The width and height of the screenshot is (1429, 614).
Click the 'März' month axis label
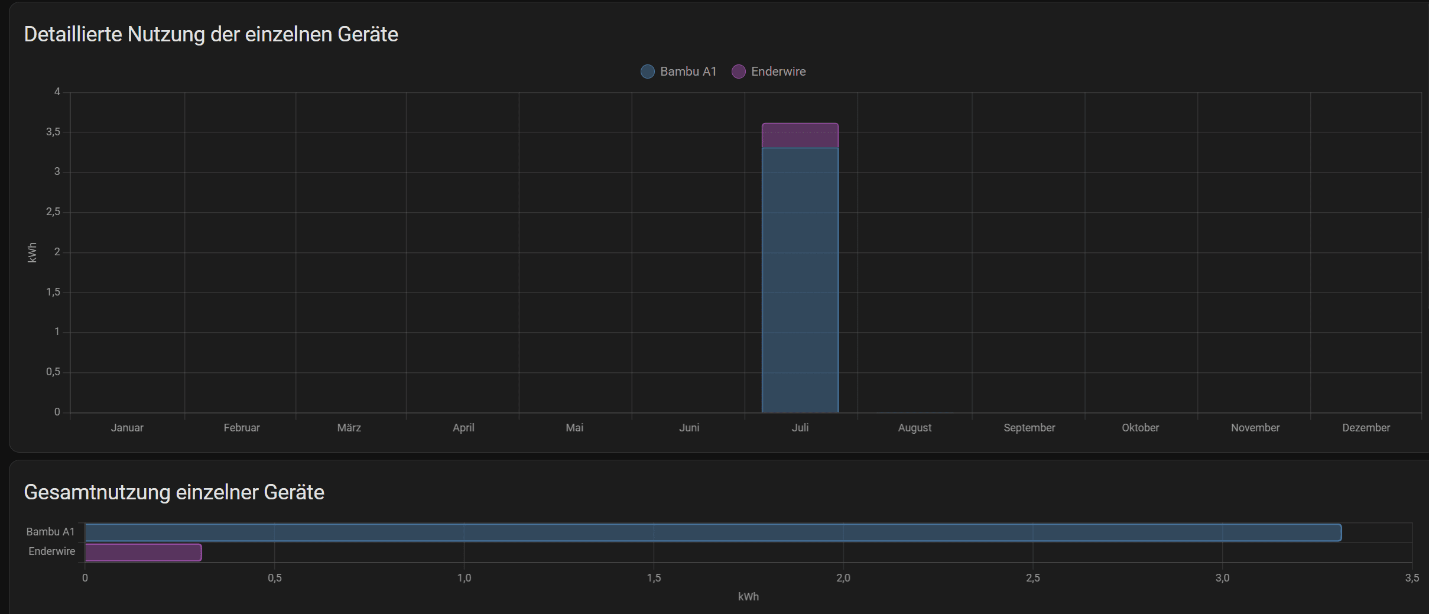tap(349, 427)
